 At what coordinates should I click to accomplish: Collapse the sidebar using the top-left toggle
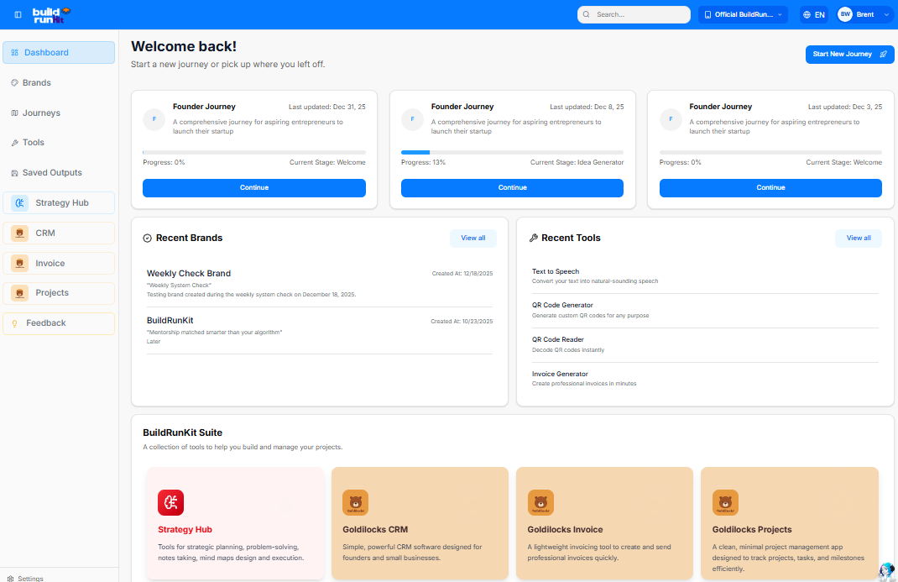tap(16, 14)
